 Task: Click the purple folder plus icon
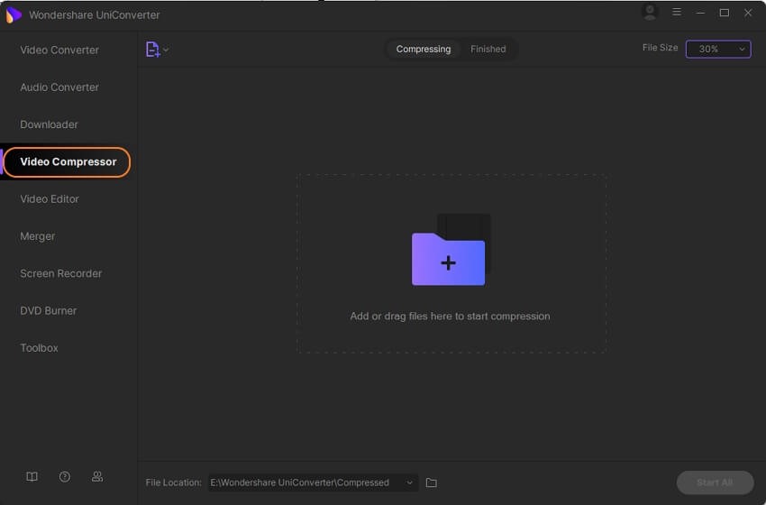[448, 260]
